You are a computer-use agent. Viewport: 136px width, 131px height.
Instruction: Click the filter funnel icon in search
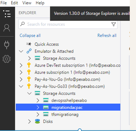114,24
